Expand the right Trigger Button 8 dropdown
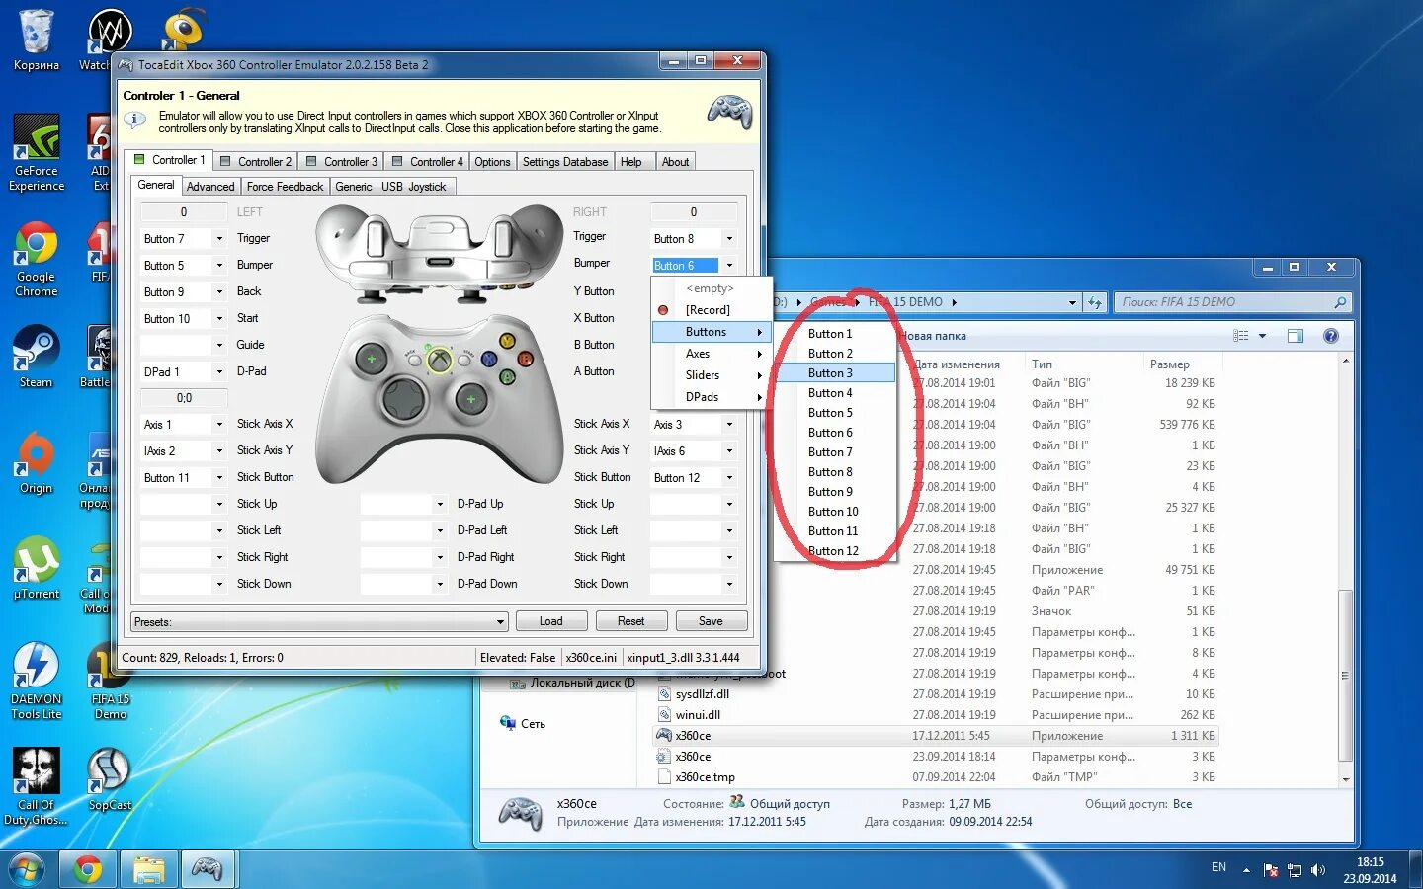 (729, 239)
